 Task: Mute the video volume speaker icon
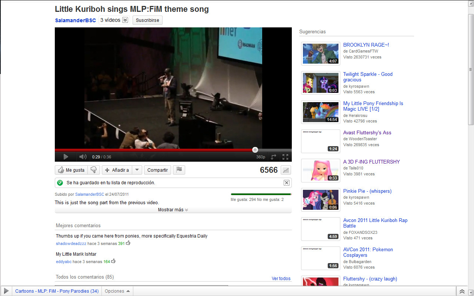(x=83, y=157)
